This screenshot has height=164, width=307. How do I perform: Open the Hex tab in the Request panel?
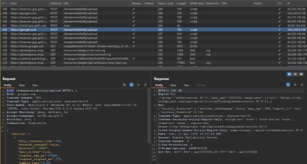tap(35, 85)
